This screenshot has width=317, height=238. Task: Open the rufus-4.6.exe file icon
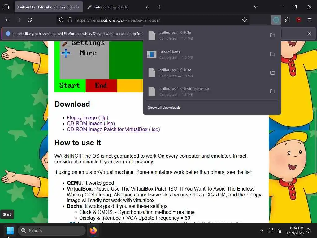[x=152, y=54]
